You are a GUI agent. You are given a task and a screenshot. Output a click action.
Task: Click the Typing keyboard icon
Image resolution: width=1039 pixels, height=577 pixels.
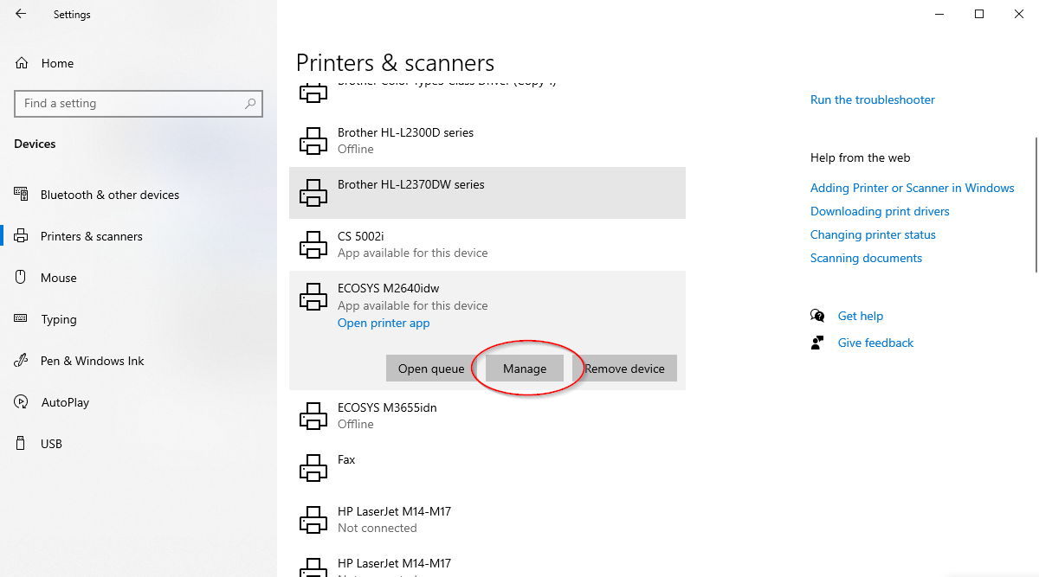tap(22, 319)
